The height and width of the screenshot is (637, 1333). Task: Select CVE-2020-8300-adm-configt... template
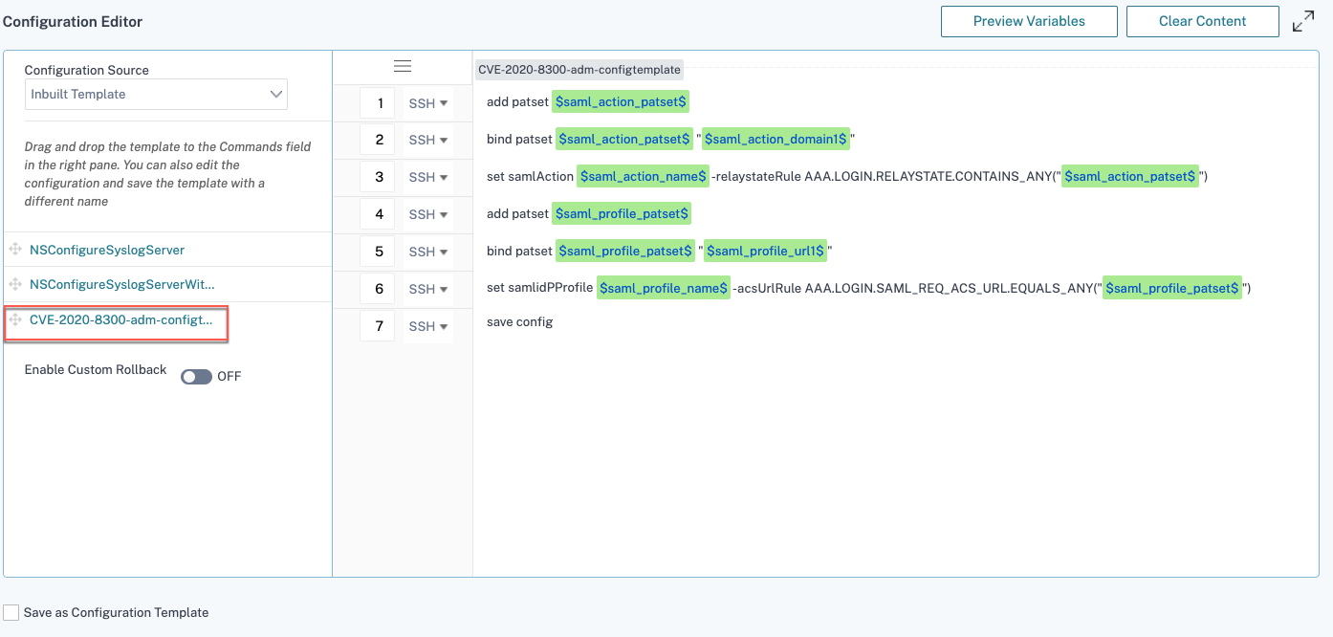pyautogui.click(x=121, y=319)
